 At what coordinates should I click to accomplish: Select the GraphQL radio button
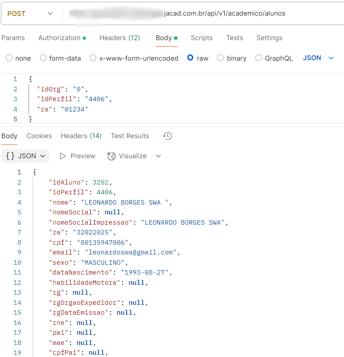259,58
